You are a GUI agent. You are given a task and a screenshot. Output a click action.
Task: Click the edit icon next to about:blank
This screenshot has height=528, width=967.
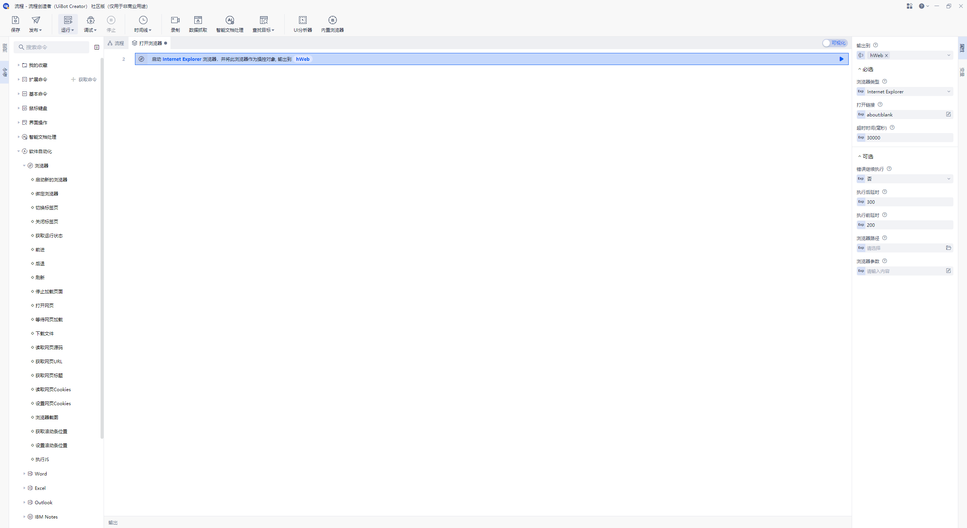click(x=948, y=115)
